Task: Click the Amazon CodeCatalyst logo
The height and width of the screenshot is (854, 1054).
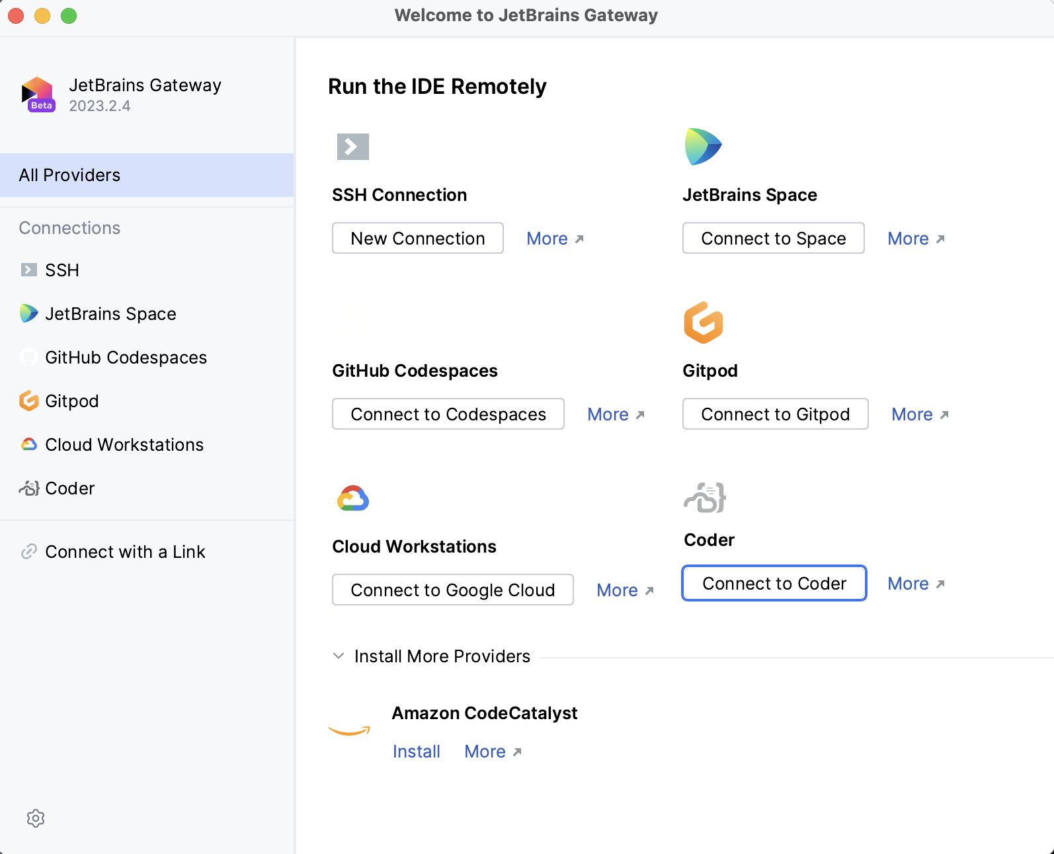Action: click(349, 730)
